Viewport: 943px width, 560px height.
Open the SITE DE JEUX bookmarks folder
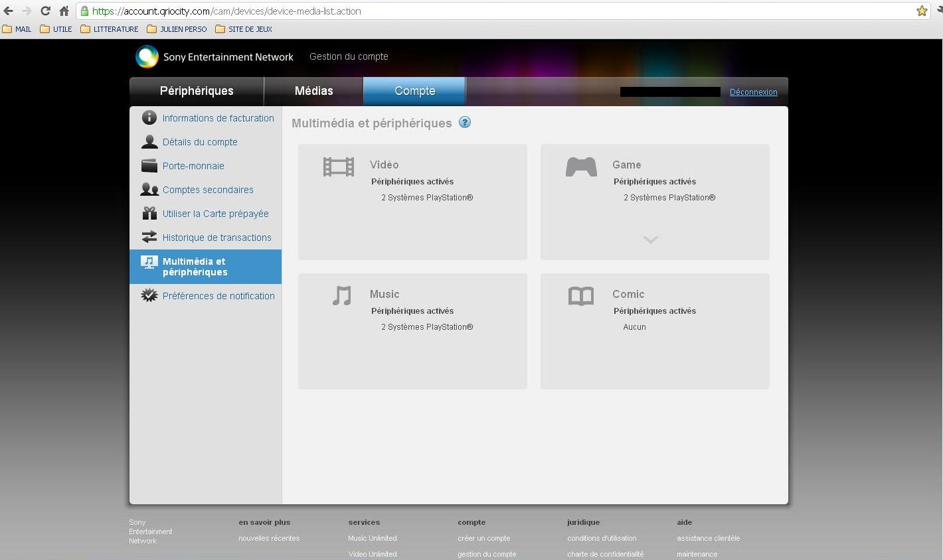[x=244, y=29]
